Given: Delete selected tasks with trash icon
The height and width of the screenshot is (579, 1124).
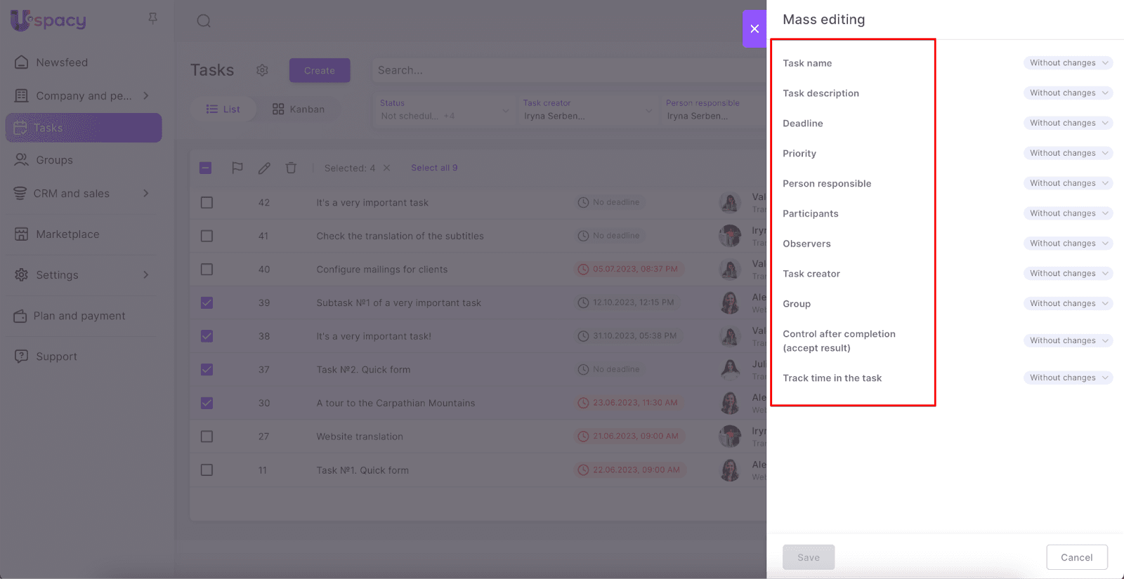Looking at the screenshot, I should click(291, 168).
